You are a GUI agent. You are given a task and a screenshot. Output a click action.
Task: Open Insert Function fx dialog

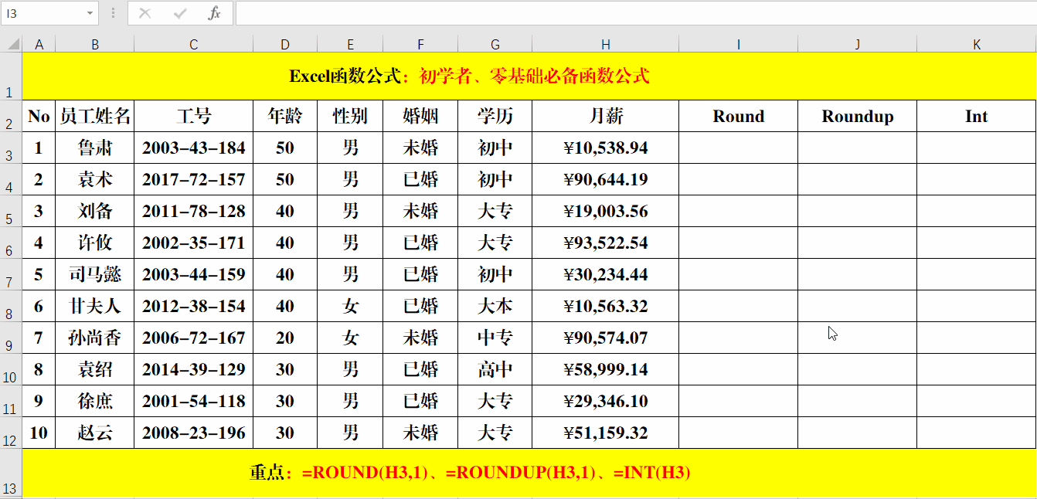point(215,13)
